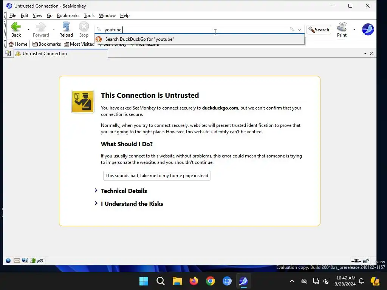This screenshot has width=387, height=290.
Task: Open the Window menu
Action: (x=107, y=15)
